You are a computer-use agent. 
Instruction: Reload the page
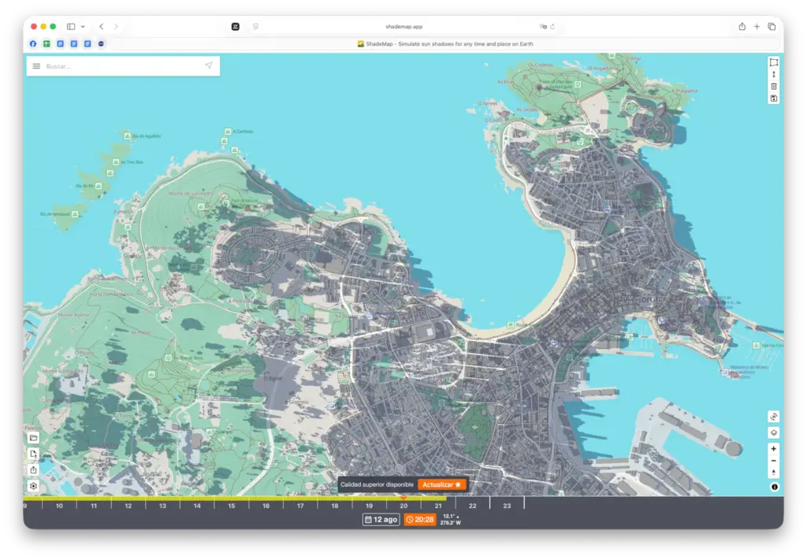tap(552, 26)
